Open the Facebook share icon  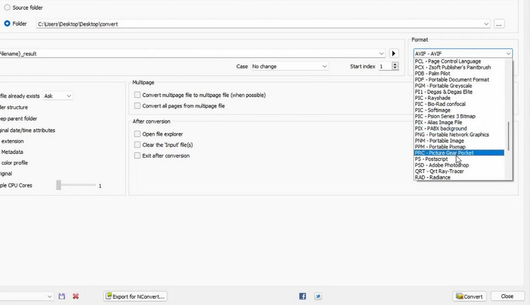303,296
